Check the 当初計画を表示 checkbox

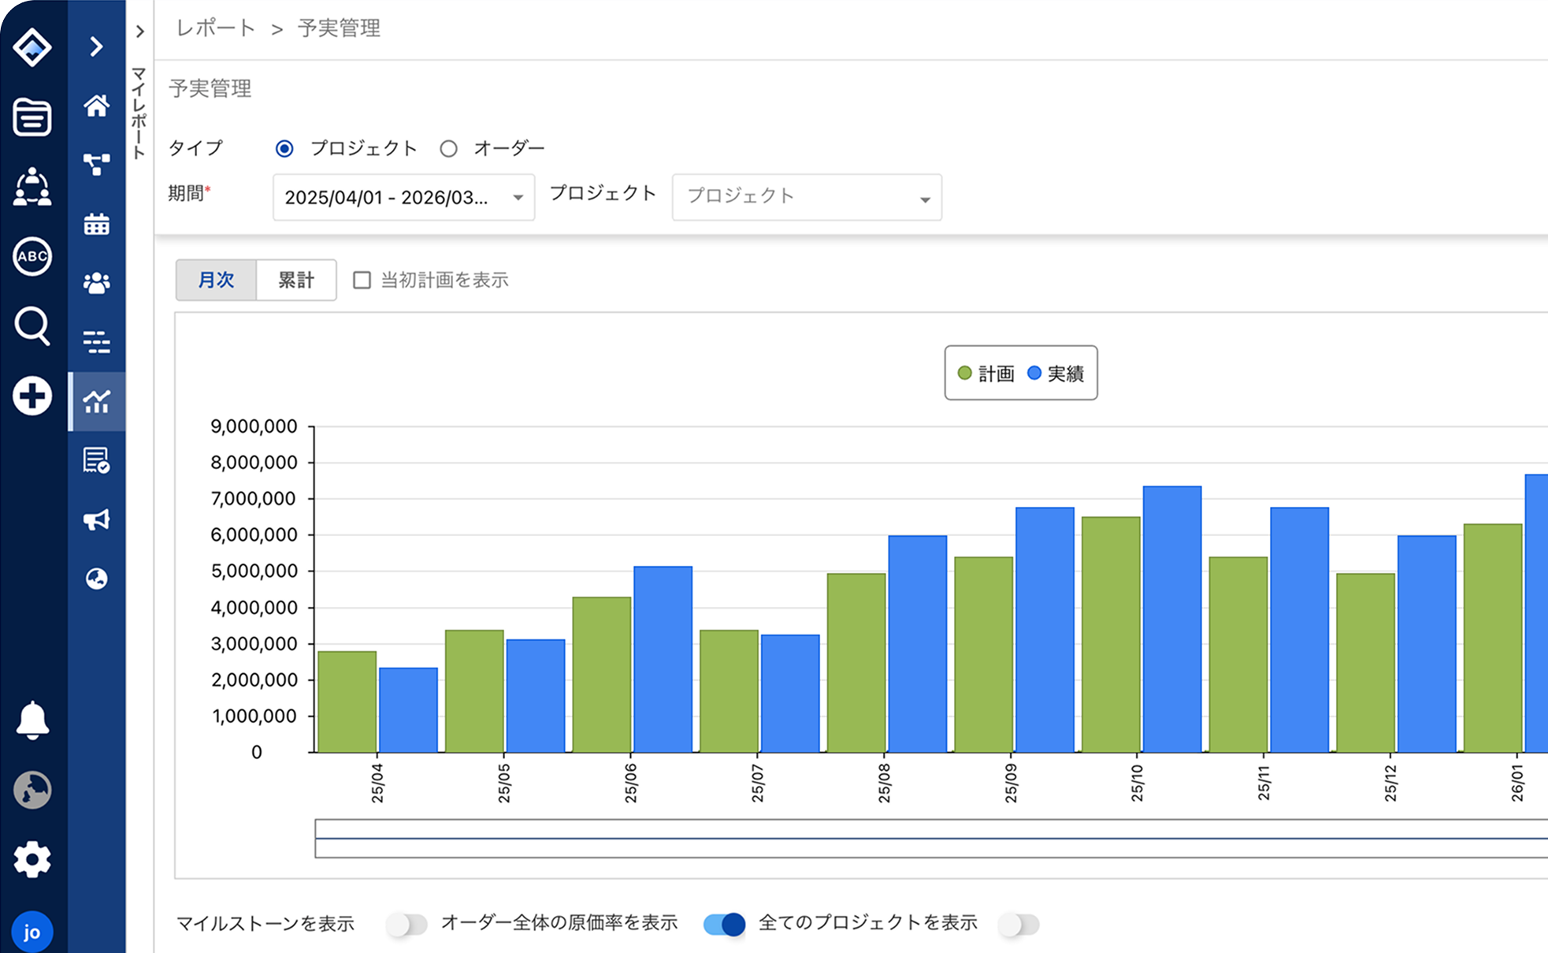point(362,281)
